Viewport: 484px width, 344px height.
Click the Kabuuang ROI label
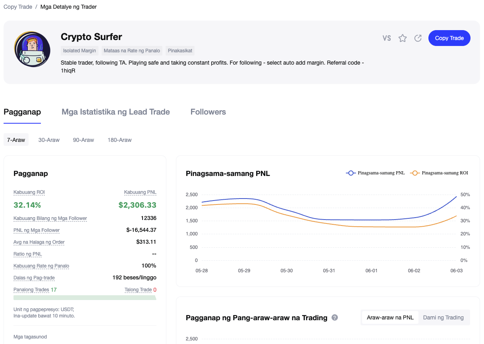[29, 192]
